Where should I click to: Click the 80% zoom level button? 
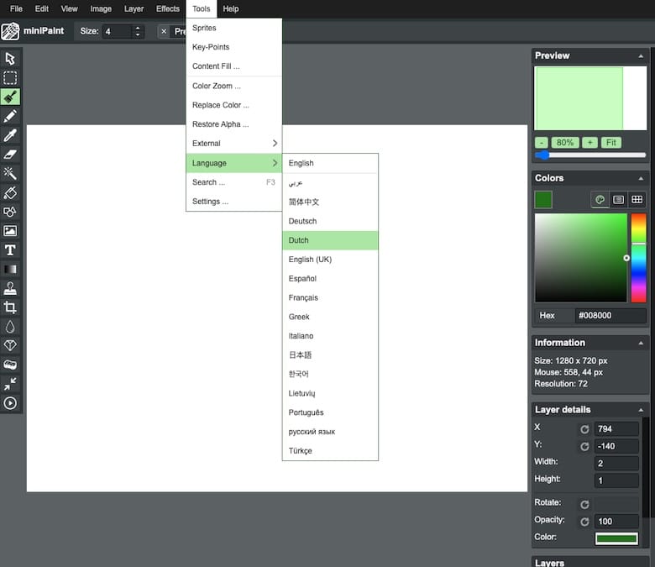click(565, 143)
